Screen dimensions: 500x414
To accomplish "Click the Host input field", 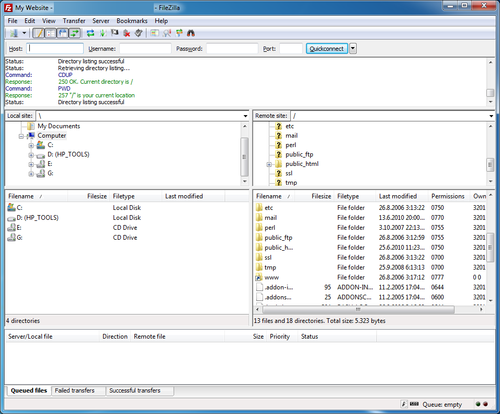I will (55, 49).
